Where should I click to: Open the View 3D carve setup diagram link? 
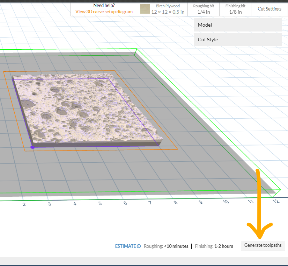pos(104,12)
